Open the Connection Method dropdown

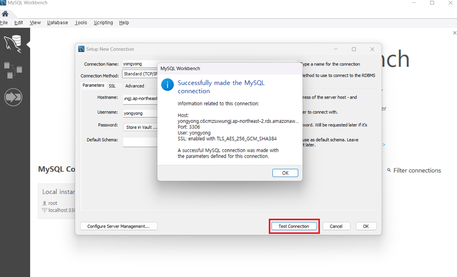click(140, 74)
